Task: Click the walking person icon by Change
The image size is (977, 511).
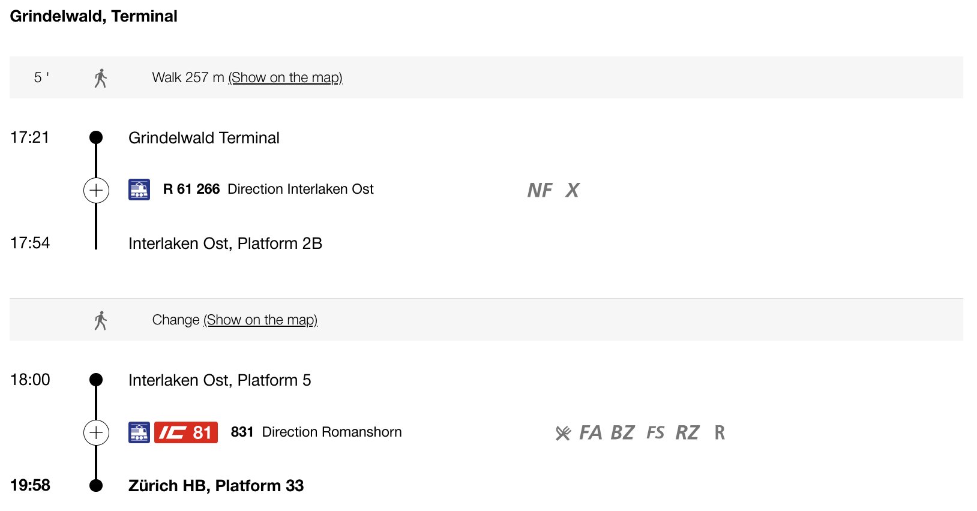Action: coord(101,320)
